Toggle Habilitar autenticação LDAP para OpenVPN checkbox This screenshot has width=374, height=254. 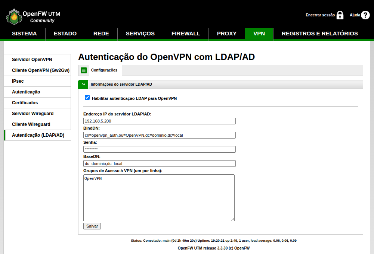(87, 98)
